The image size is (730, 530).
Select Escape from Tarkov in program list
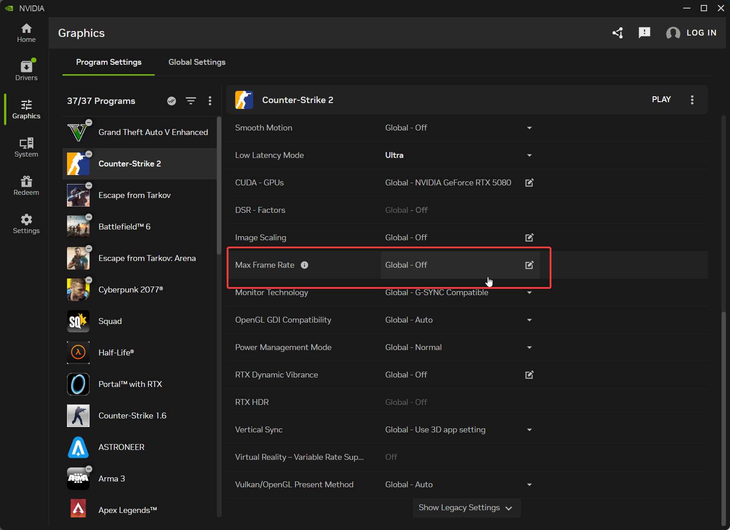[139, 195]
